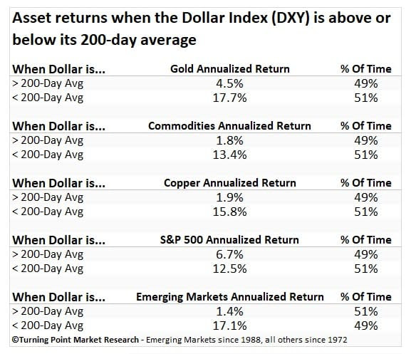Click the 17.7% gold return value
The height and width of the screenshot is (354, 411).
coord(229,98)
